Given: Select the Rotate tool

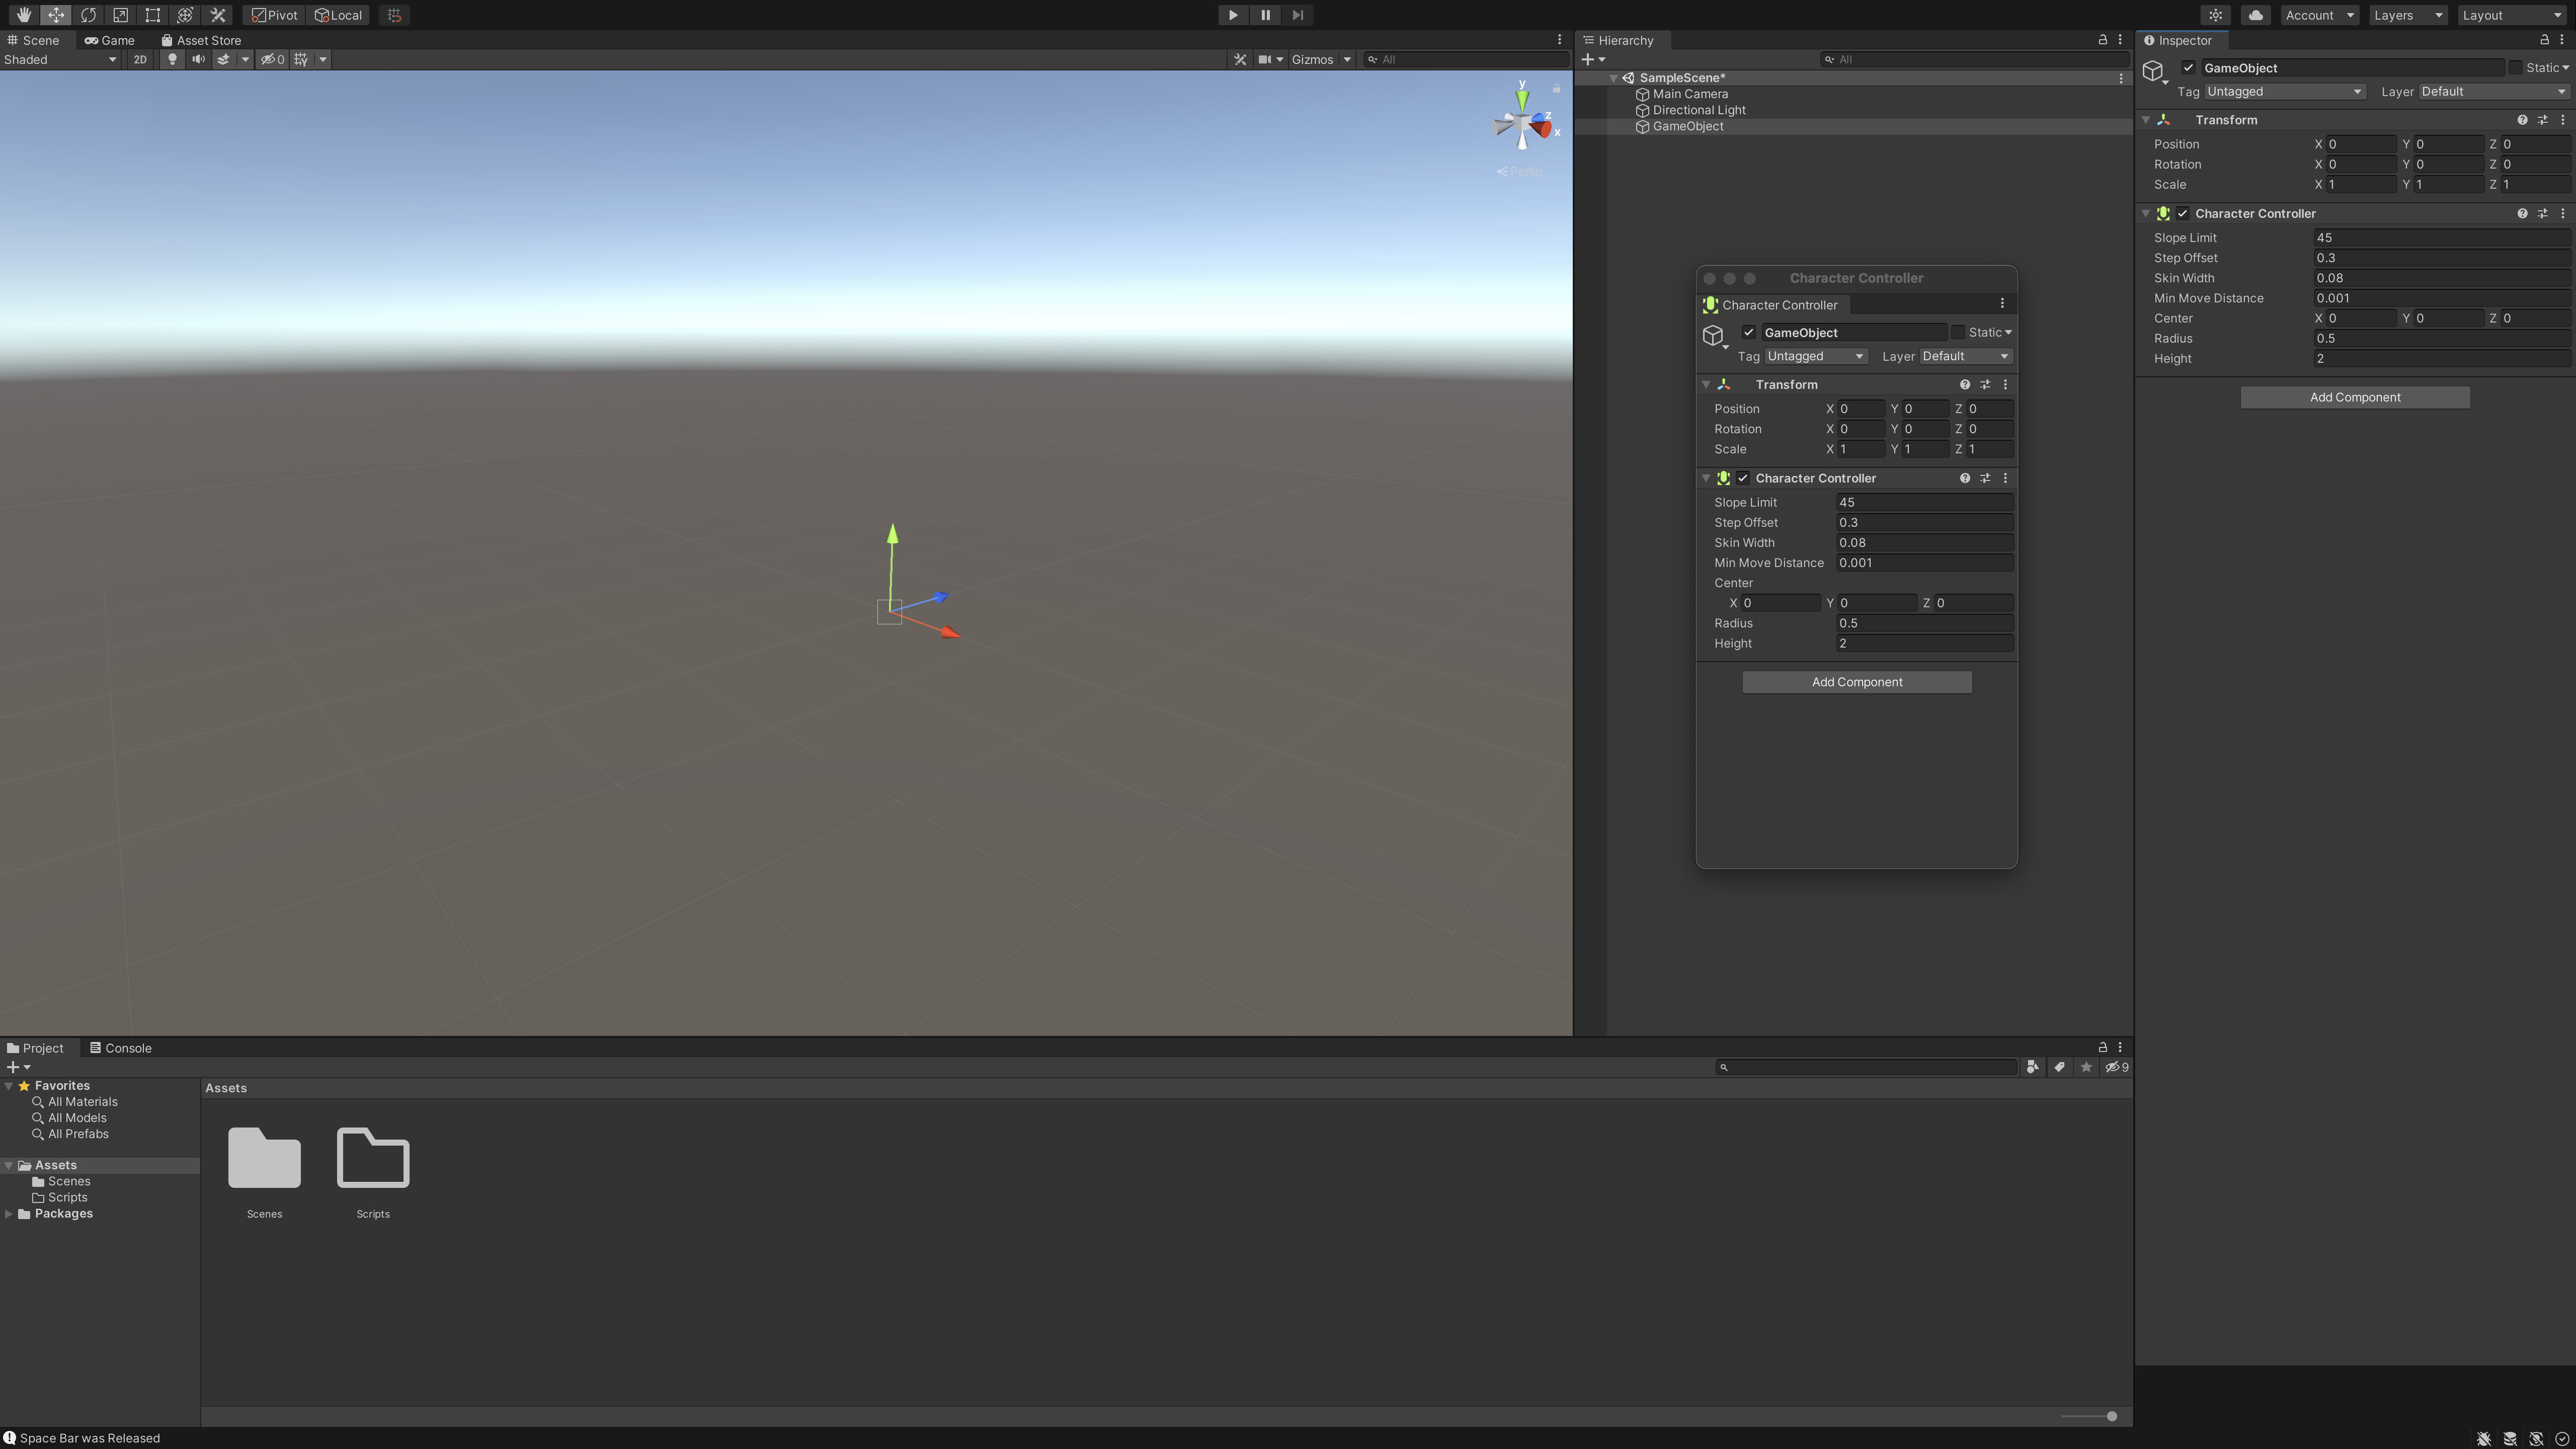Looking at the screenshot, I should [x=88, y=15].
